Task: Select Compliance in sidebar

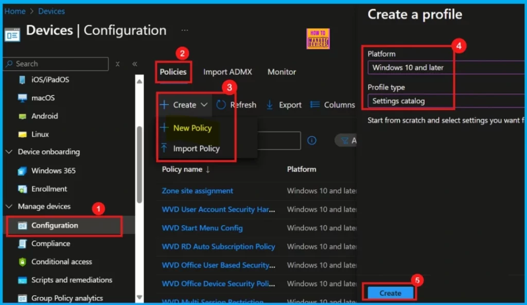Action: [x=51, y=244]
